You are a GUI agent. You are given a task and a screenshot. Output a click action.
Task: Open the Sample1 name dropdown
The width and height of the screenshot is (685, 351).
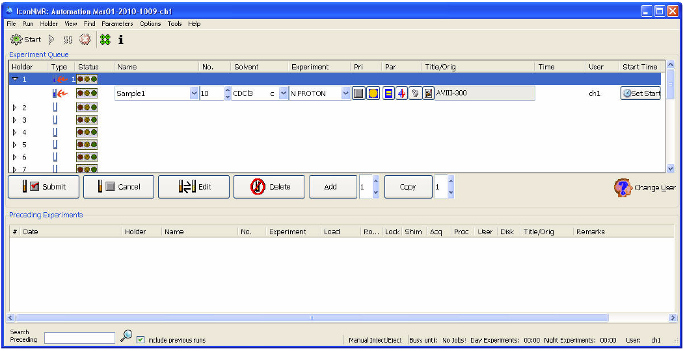point(195,93)
